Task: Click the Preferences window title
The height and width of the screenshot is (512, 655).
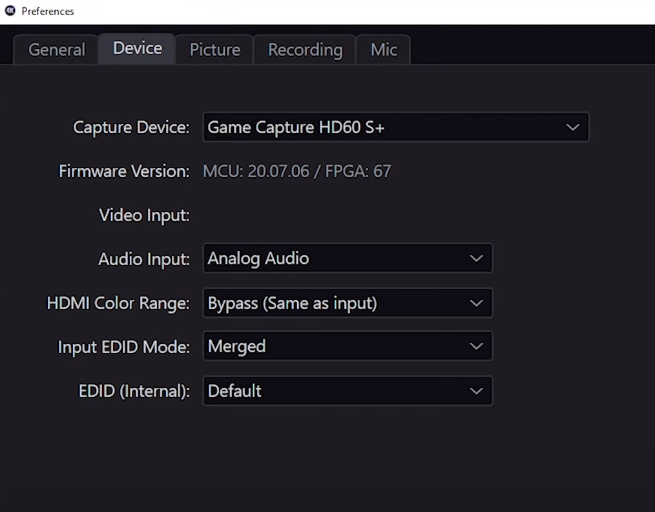Action: [48, 11]
